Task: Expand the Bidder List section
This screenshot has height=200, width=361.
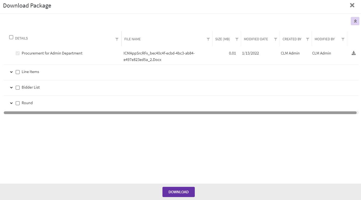Action: pos(11,88)
